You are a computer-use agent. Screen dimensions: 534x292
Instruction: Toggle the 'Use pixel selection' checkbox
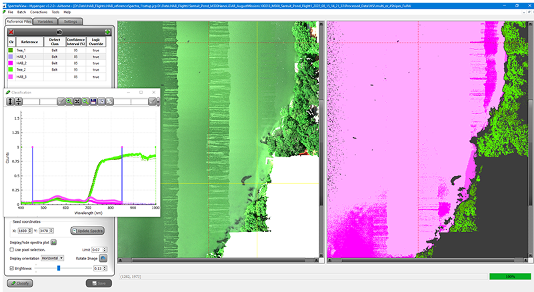[x=12, y=249]
